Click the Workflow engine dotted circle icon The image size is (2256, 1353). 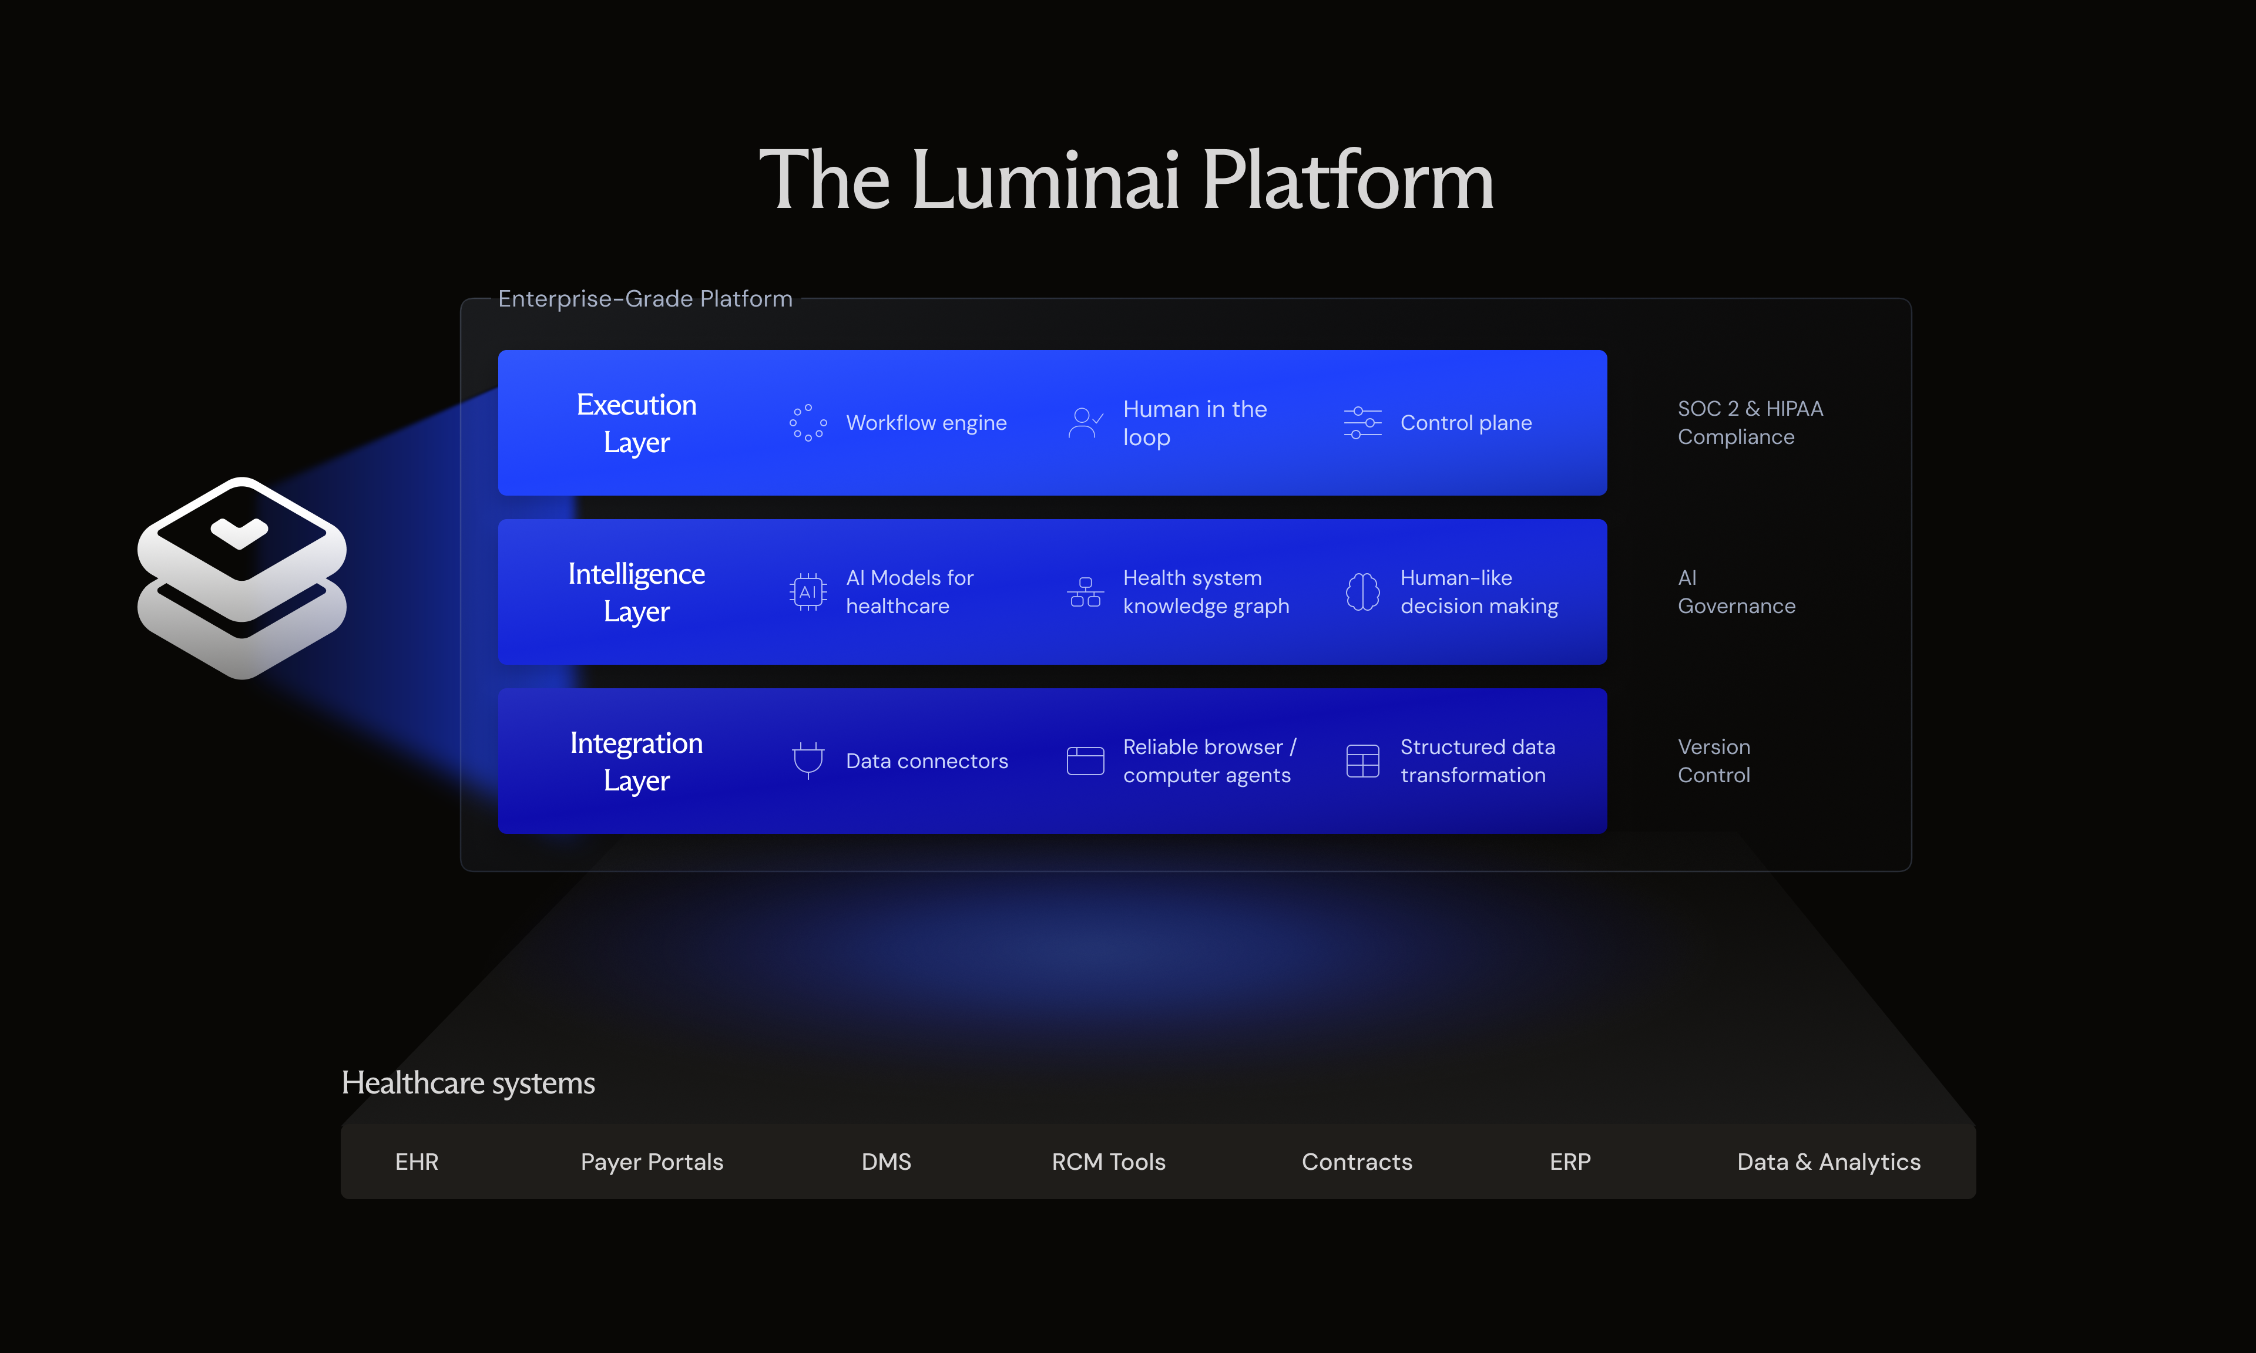tap(808, 423)
